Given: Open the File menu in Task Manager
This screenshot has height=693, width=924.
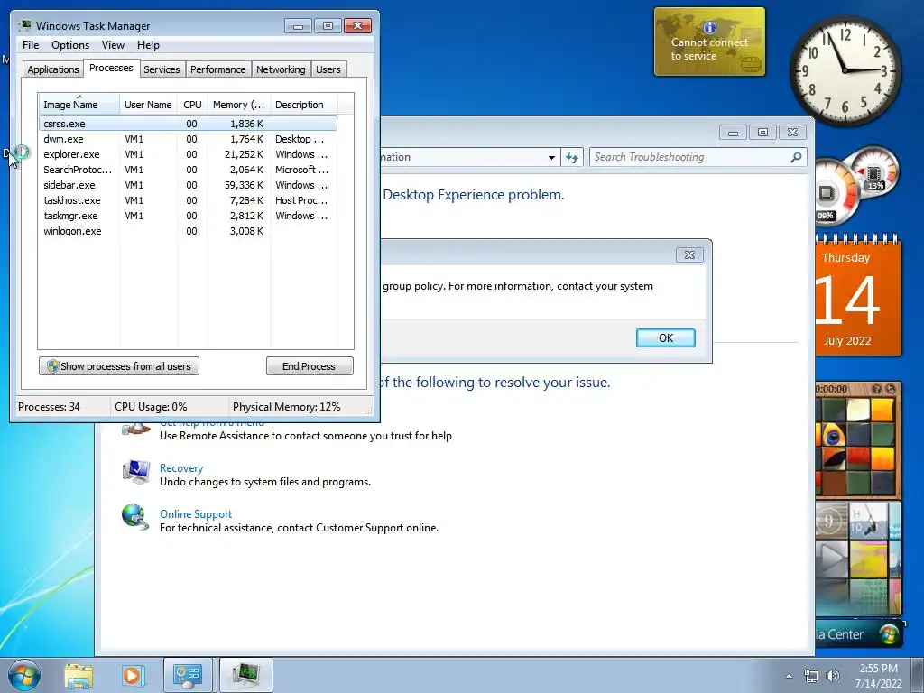Looking at the screenshot, I should (31, 45).
